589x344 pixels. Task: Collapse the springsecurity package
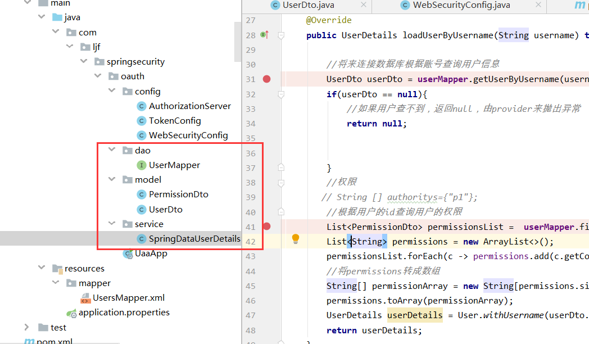tap(84, 61)
